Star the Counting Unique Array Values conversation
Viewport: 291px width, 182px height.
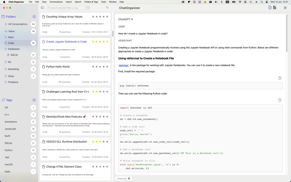[x=93, y=17]
